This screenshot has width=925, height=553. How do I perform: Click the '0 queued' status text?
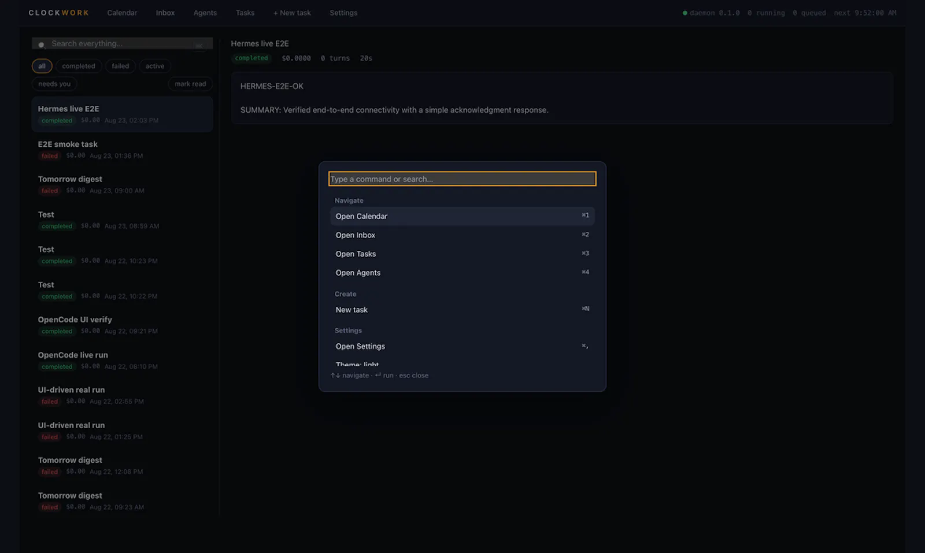pyautogui.click(x=809, y=13)
